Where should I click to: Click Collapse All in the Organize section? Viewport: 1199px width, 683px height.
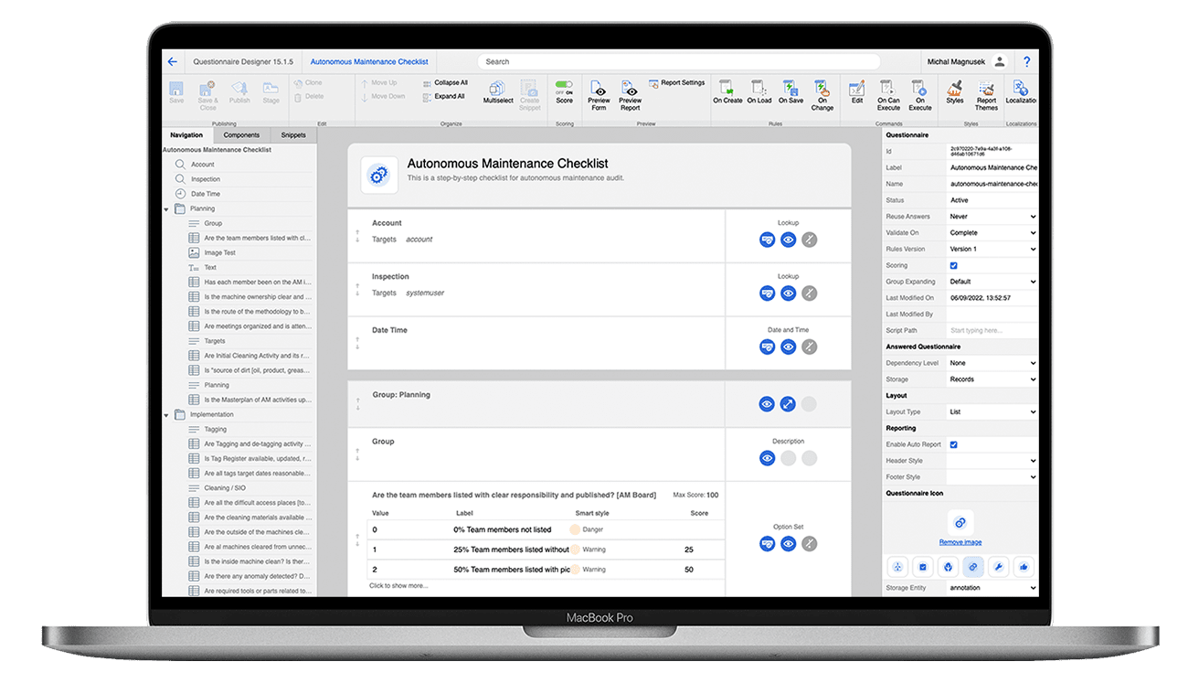point(447,82)
